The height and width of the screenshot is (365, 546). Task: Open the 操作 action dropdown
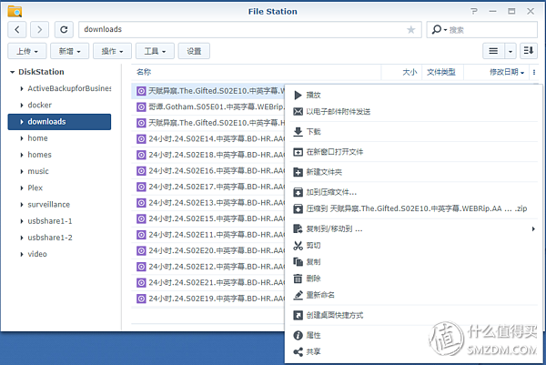[112, 51]
